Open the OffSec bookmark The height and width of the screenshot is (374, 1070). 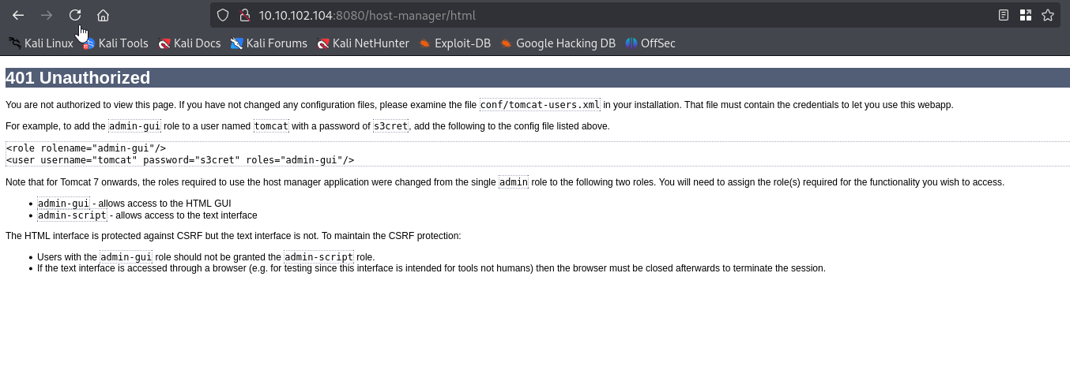click(x=650, y=43)
